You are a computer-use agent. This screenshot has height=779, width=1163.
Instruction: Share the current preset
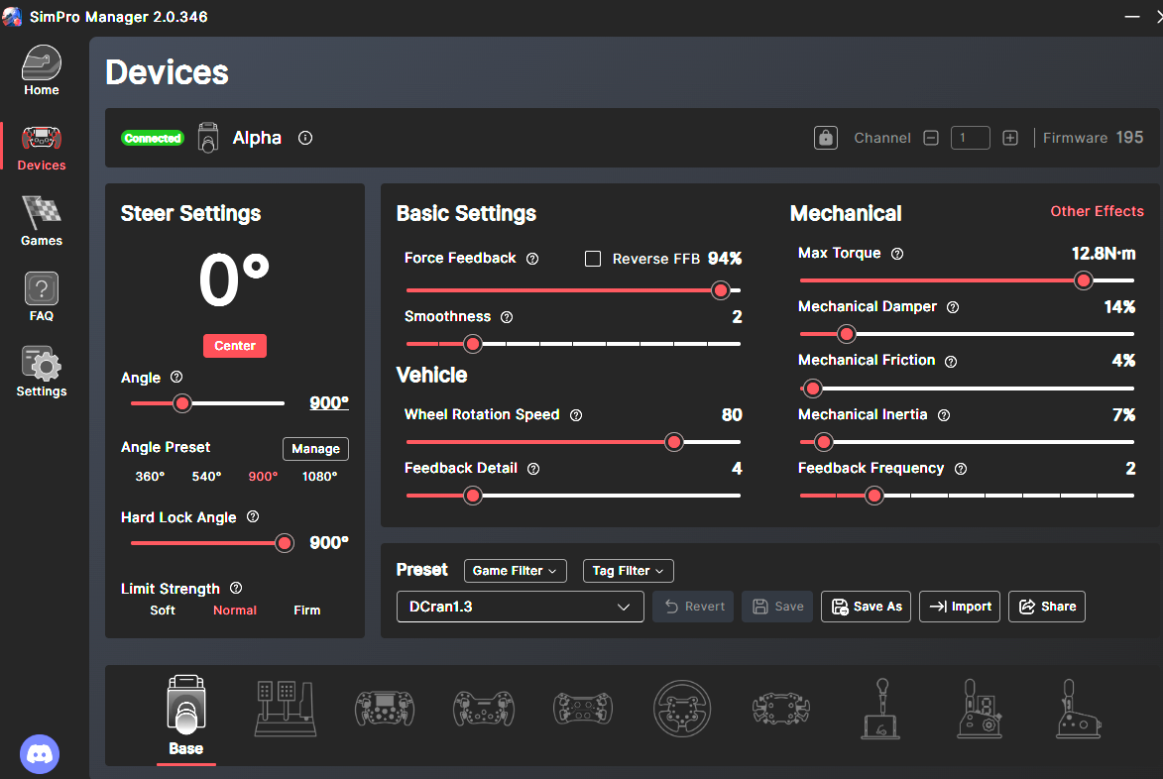(x=1047, y=607)
